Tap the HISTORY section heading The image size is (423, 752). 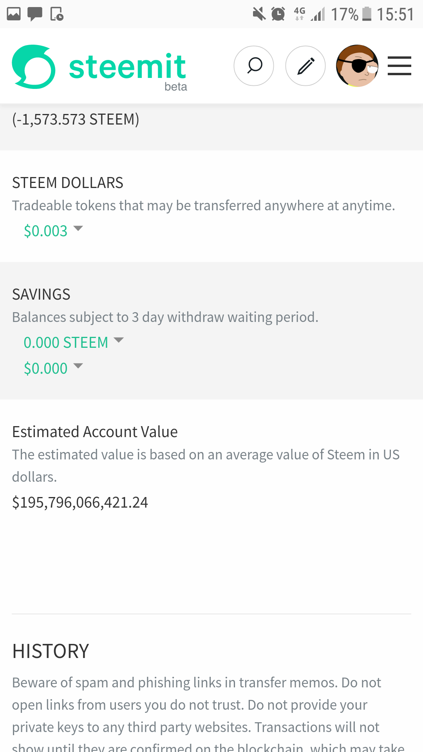click(51, 651)
